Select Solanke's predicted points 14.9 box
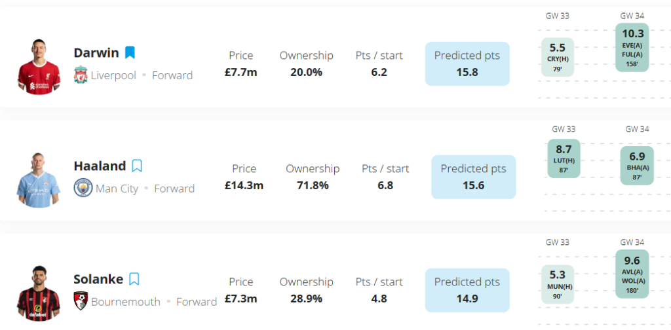 point(467,290)
